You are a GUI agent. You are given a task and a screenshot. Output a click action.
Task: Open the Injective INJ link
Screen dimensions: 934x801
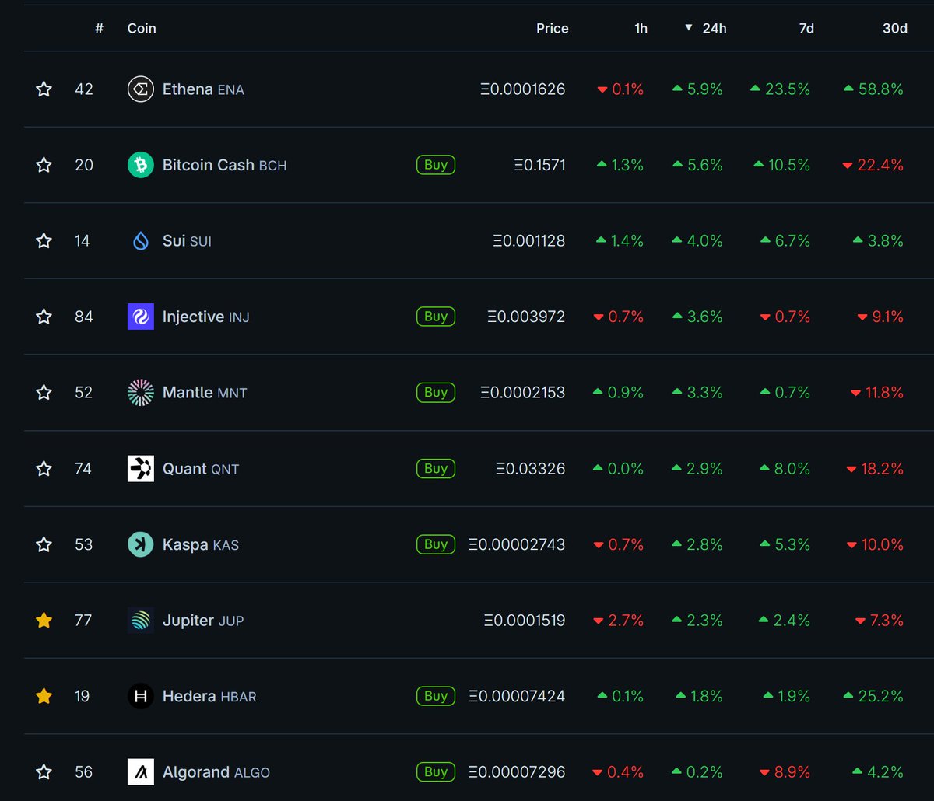205,317
